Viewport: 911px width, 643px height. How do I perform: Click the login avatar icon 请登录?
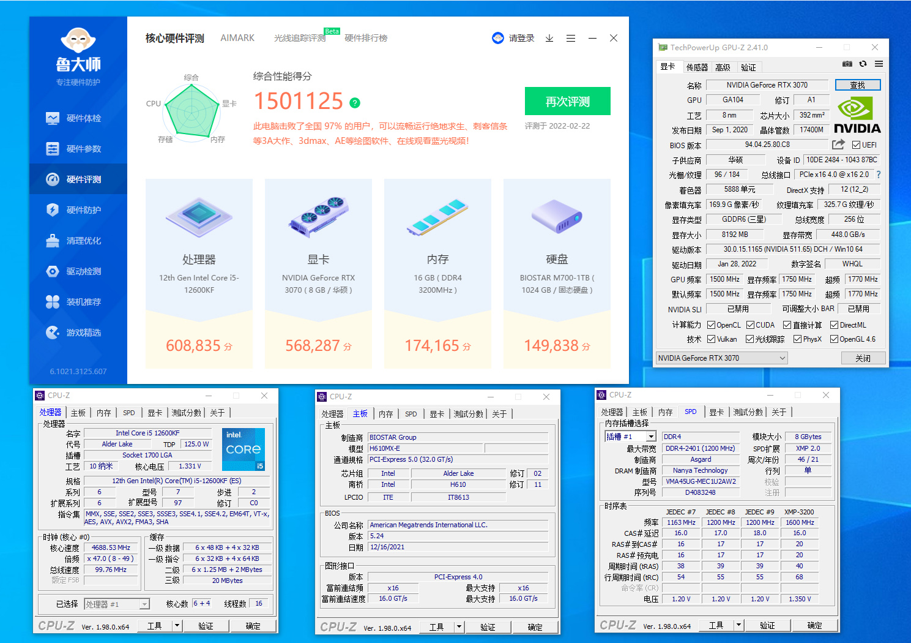coord(498,38)
